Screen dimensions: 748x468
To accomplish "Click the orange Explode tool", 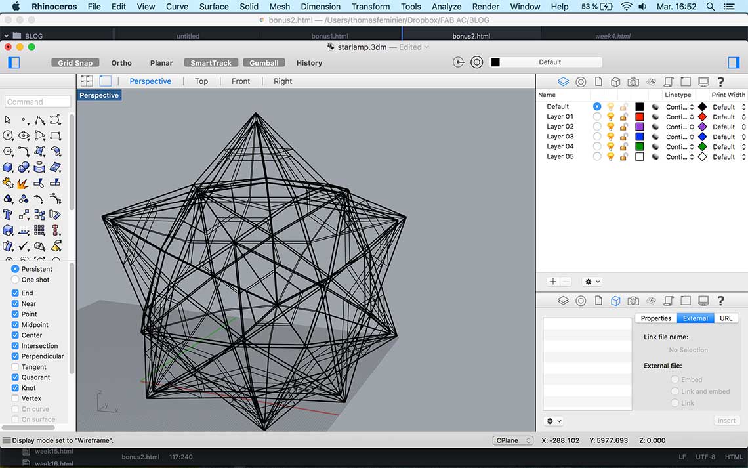I will pos(22,183).
